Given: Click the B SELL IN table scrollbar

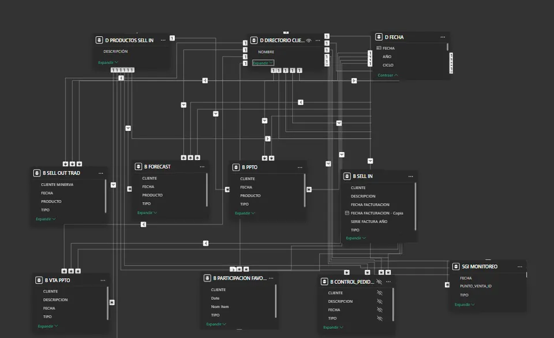Looking at the screenshot, I should [415, 206].
